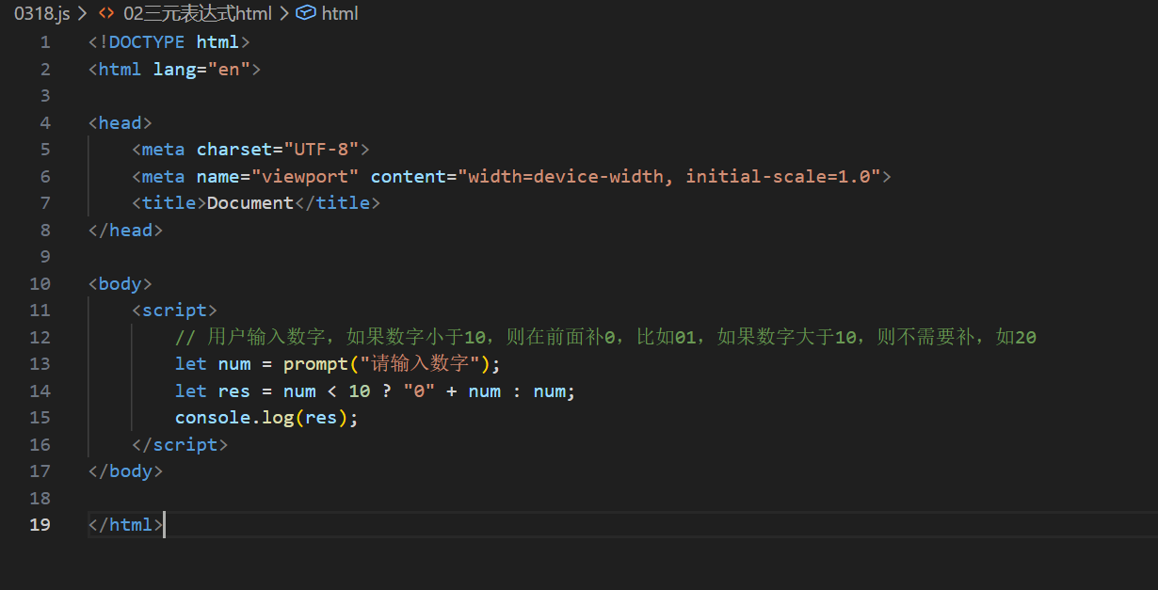Click the lang="en" attribute on the html tag

(x=201, y=69)
